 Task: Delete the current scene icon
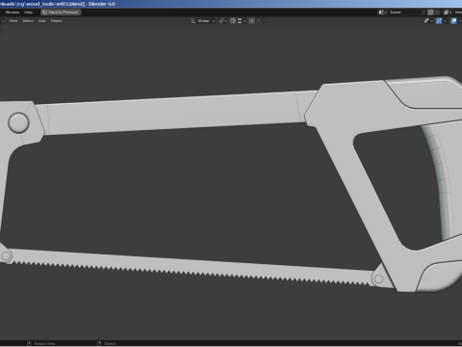pos(437,13)
